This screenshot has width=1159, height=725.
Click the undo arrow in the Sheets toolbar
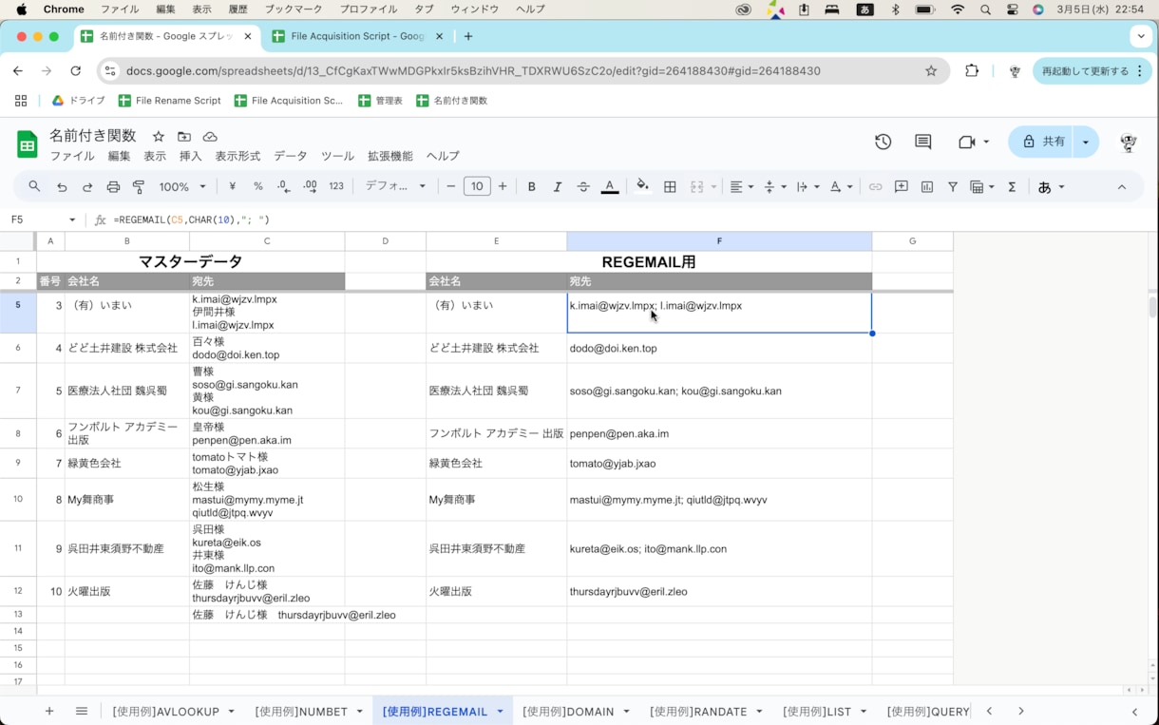[x=62, y=187]
